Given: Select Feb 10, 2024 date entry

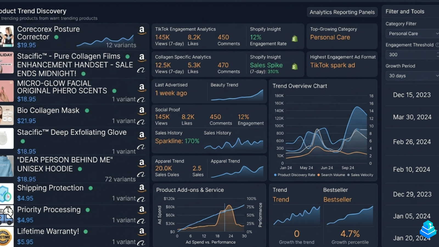Looking at the screenshot, I should [x=412, y=170].
